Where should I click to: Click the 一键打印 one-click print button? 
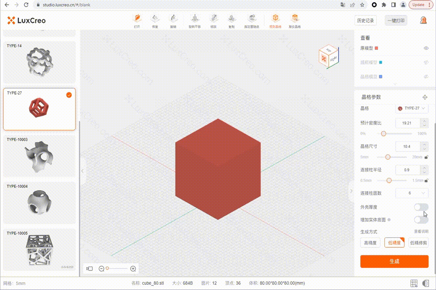[x=396, y=21]
